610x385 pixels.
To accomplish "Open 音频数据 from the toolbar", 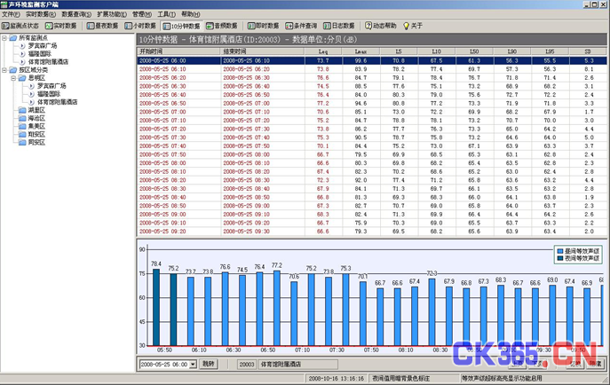I will (x=221, y=26).
